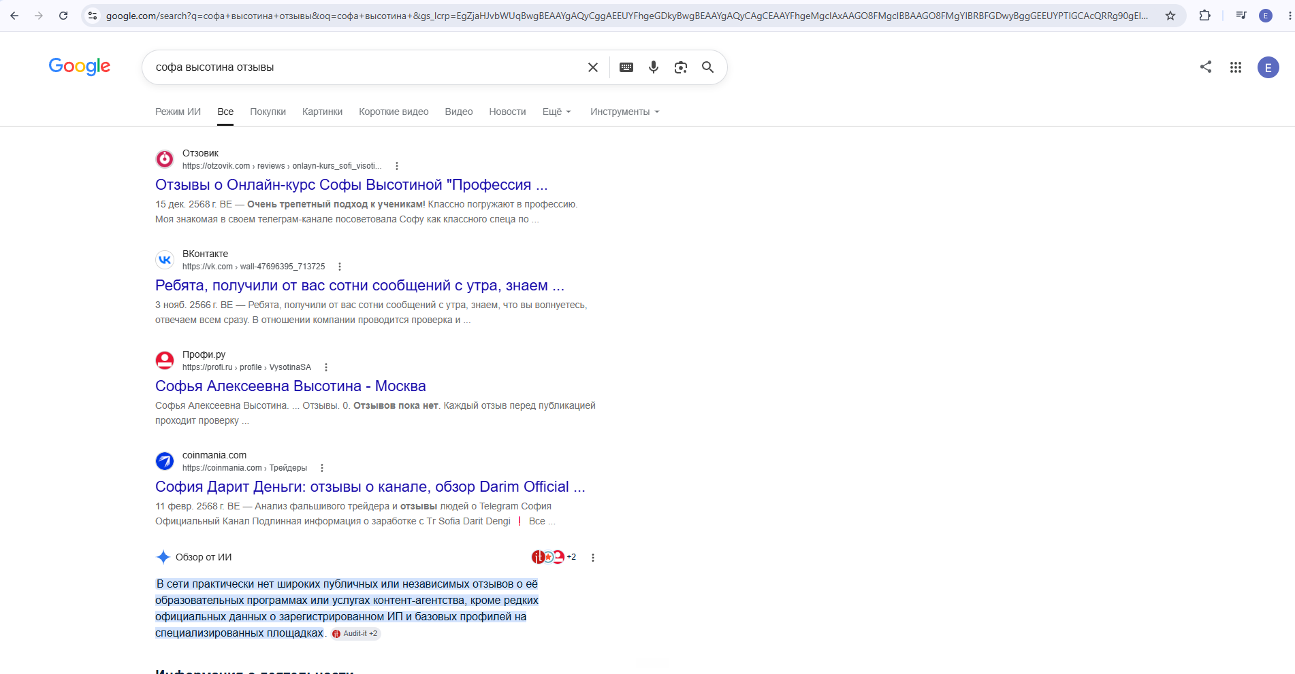
Task: Open the Google apps grid
Action: [x=1236, y=67]
